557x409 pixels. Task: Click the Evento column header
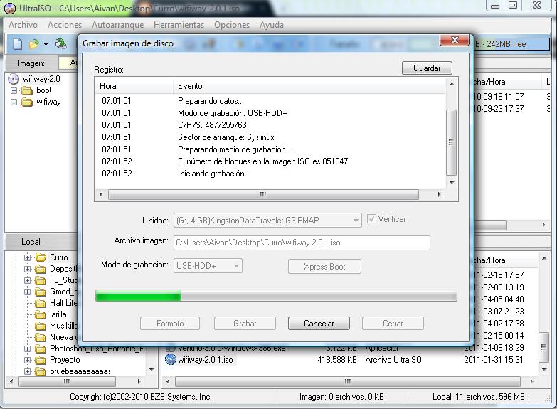[309, 86]
